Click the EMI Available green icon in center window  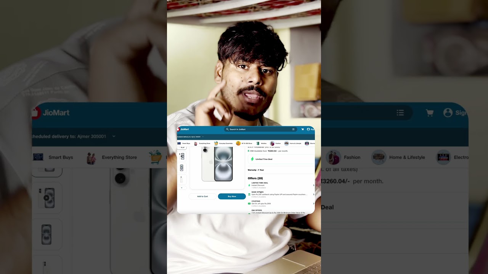249,151
